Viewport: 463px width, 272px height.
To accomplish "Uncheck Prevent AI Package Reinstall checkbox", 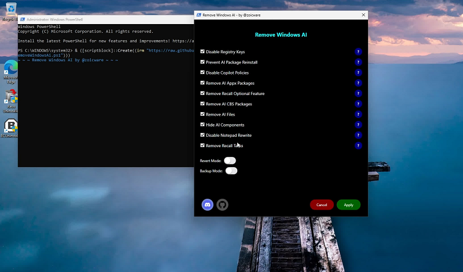I will pyautogui.click(x=202, y=62).
